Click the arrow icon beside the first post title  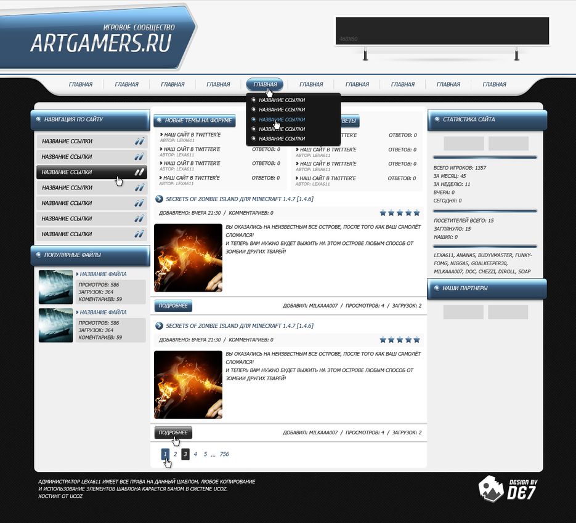[x=159, y=199]
